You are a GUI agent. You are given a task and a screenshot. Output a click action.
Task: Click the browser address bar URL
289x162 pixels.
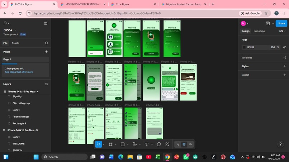point(97,13)
